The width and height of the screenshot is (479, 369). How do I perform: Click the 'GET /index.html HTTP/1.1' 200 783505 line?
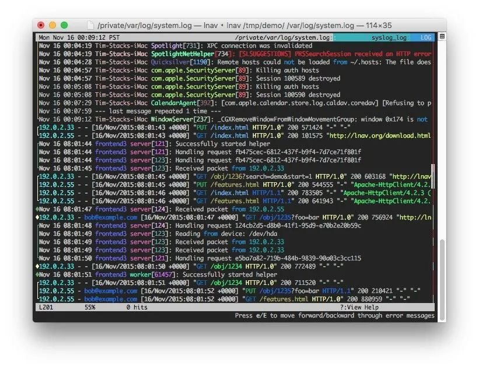pos(235,193)
